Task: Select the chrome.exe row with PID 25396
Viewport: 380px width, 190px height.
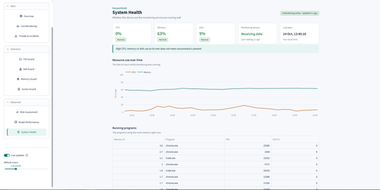Action: coord(215,146)
